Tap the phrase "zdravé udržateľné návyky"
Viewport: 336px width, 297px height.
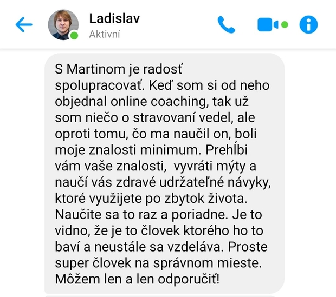(x=193, y=182)
